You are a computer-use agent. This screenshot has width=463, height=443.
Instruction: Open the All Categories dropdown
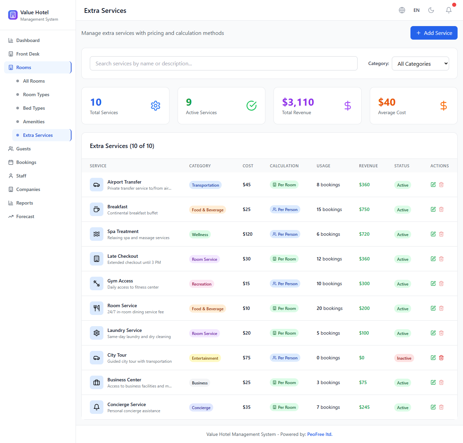(420, 64)
